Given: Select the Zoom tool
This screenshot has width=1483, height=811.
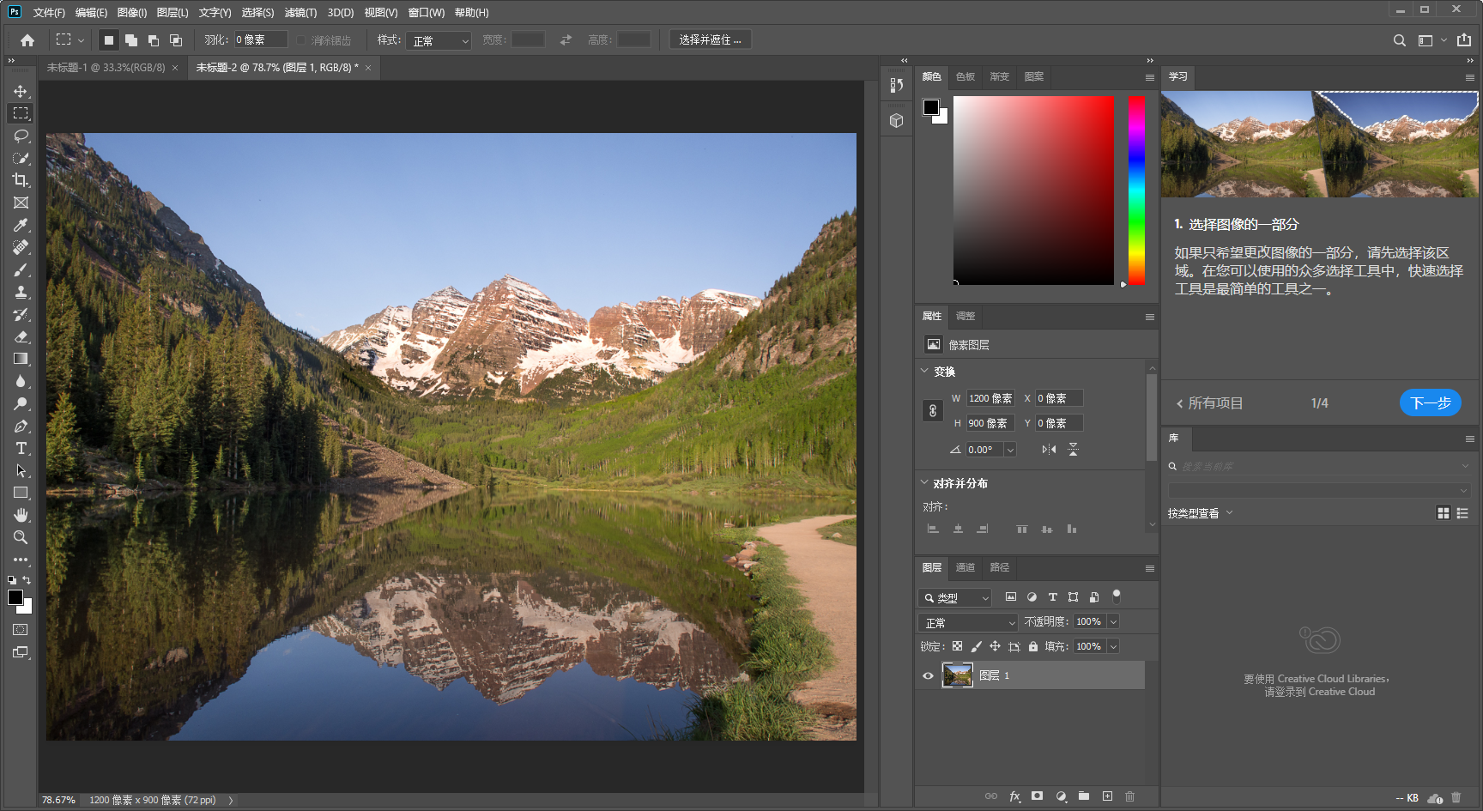Looking at the screenshot, I should (x=21, y=537).
